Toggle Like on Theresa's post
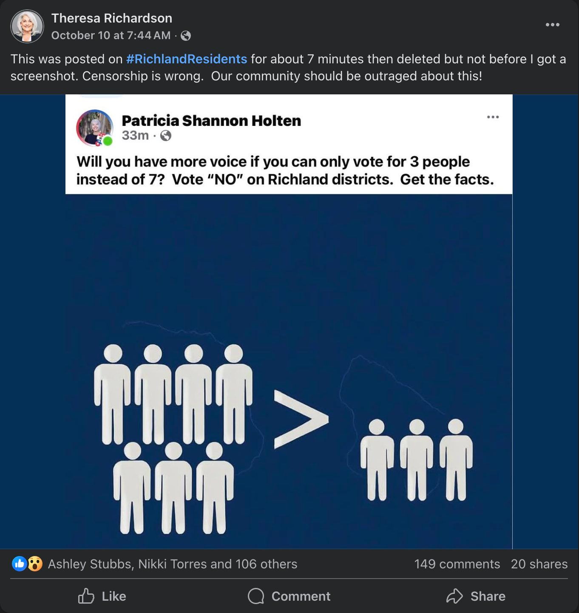 coord(102,596)
